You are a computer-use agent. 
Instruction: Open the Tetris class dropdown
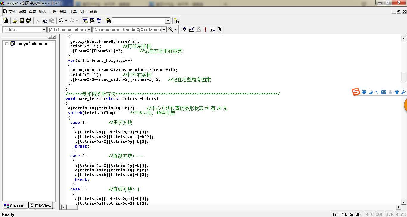(x=44, y=30)
